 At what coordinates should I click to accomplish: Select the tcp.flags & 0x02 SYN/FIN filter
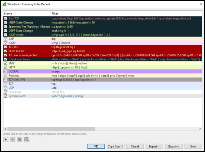click(74, 80)
